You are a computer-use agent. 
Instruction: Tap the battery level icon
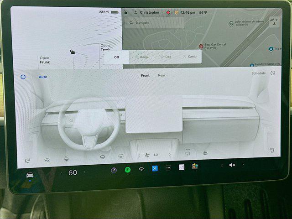115,12
